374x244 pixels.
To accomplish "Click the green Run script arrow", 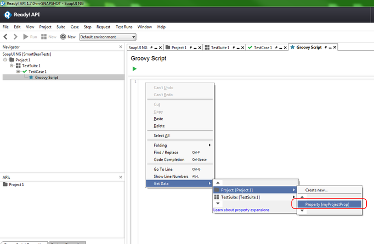I will (134, 69).
